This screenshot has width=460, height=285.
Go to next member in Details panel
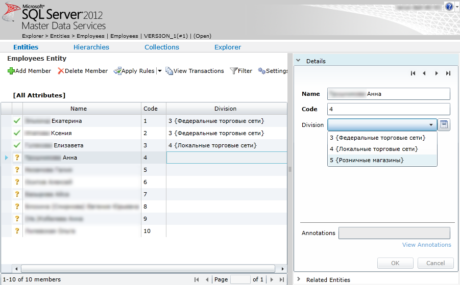coord(437,73)
